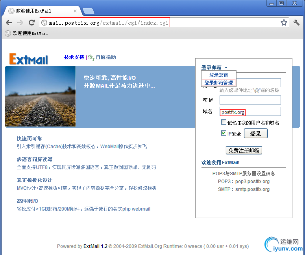Image resolution: width=305 pixels, height=255 pixels.
Task: Click the POP3: pop3.postfix.org text
Action: [x=244, y=182]
